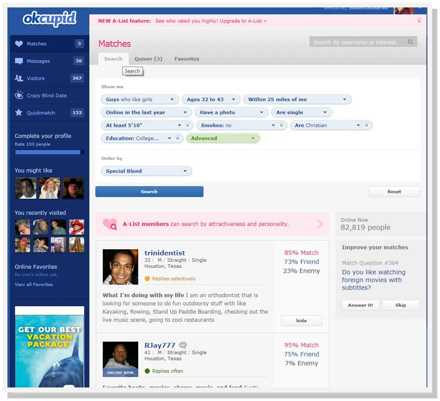This screenshot has width=440, height=401.
Task: Remove the Are Christian filter
Action: [367, 125]
